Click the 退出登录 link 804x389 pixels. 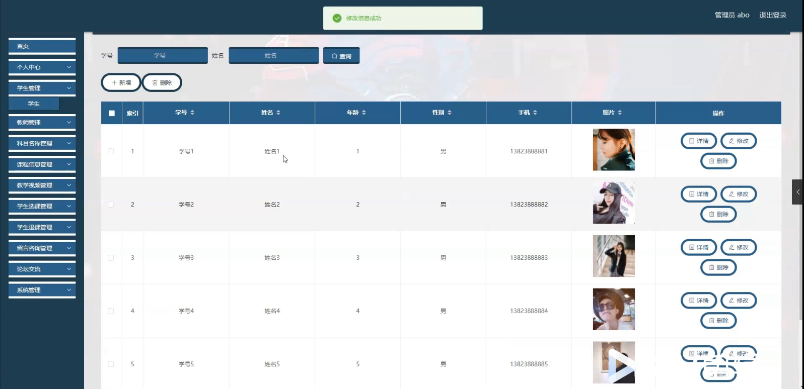pos(772,15)
